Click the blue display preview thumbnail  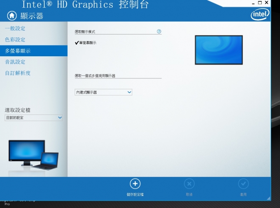(x=219, y=50)
